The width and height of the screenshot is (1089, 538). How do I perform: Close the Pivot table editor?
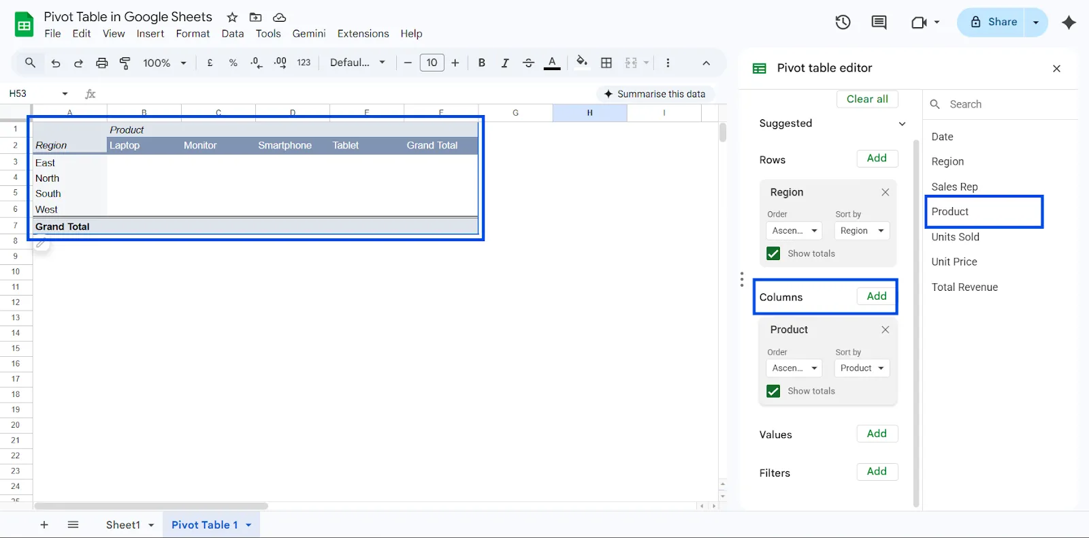pos(1056,68)
